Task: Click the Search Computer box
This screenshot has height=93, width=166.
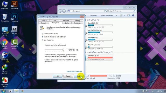Action: pyautogui.click(x=121, y=11)
